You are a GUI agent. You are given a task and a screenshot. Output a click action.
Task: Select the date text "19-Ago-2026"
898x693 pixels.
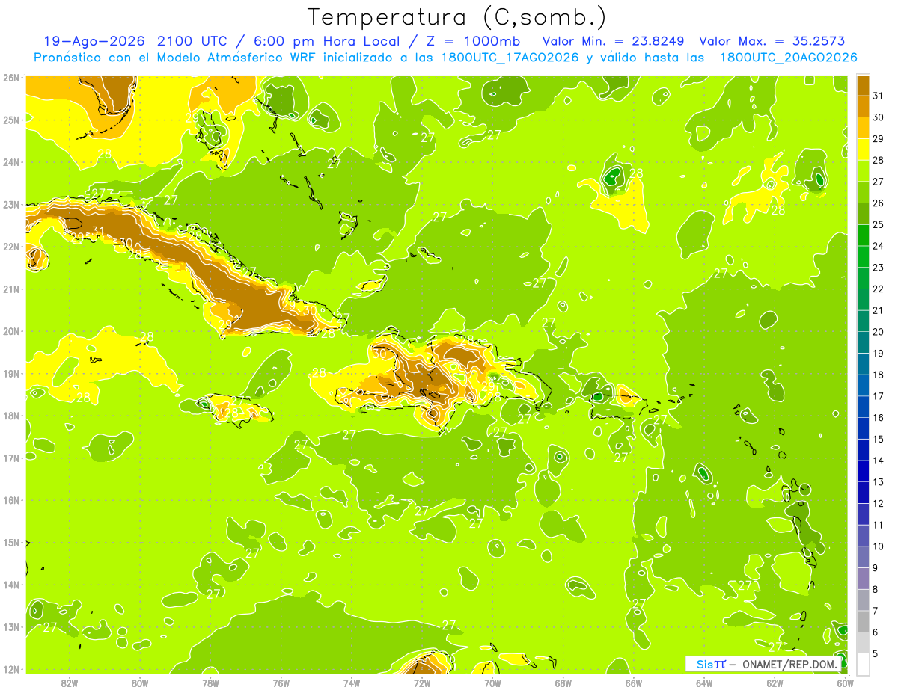click(x=95, y=41)
